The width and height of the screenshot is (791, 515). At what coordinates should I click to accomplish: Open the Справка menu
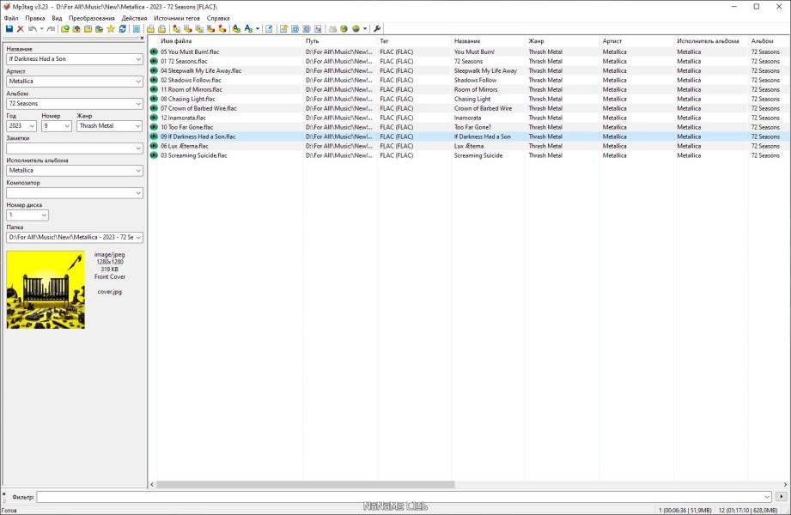218,18
